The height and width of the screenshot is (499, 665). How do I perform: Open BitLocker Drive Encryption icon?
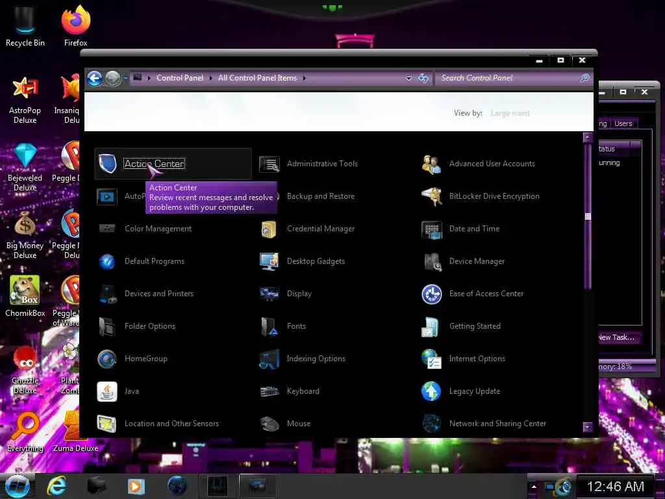432,196
